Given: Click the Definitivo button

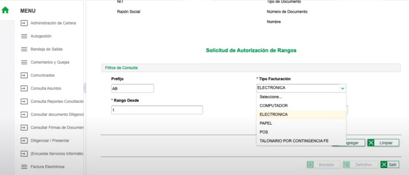Looking at the screenshot, I should (361, 165).
